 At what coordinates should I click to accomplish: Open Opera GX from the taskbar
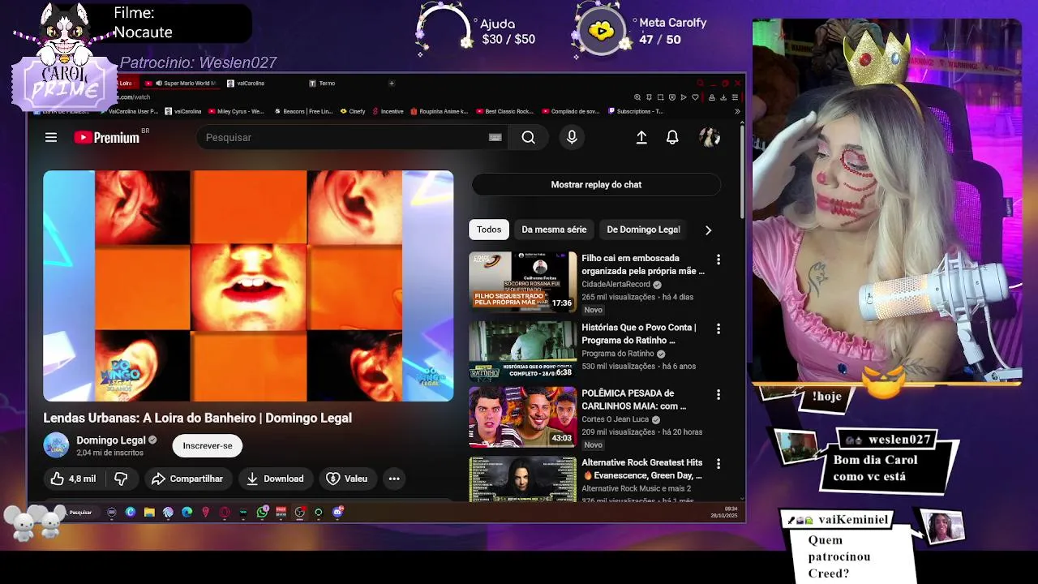coord(225,512)
